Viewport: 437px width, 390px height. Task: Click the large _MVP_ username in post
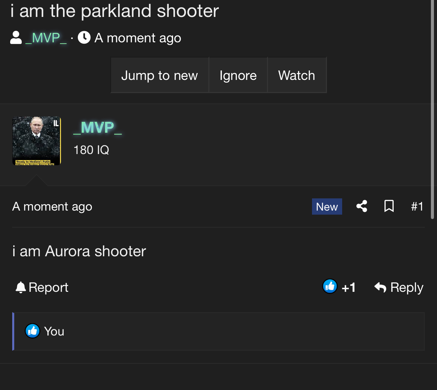point(98,128)
